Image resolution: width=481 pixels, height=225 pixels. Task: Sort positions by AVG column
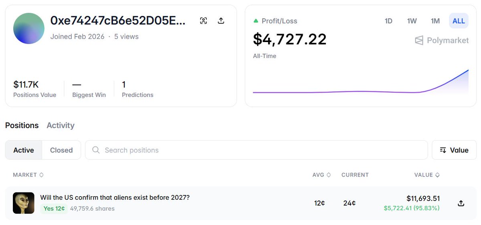pos(321,175)
